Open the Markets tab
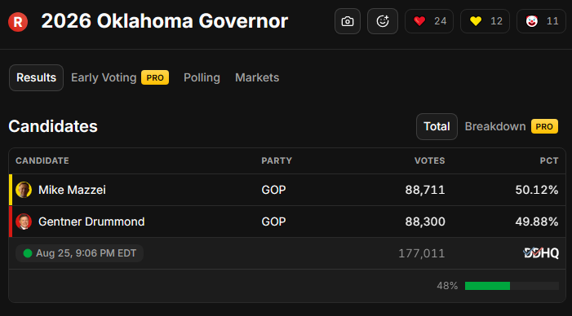This screenshot has width=572, height=316. click(257, 77)
